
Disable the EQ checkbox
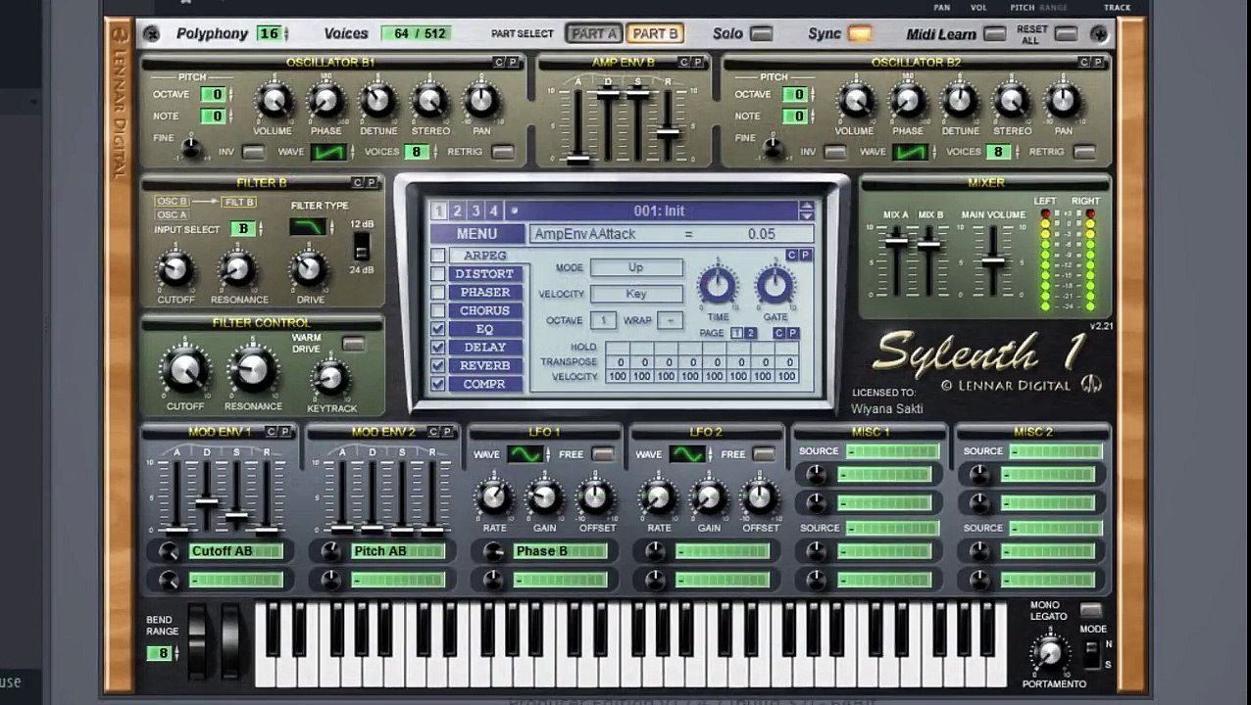coord(438,329)
